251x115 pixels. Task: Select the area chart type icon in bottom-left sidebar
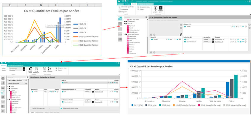point(3,88)
